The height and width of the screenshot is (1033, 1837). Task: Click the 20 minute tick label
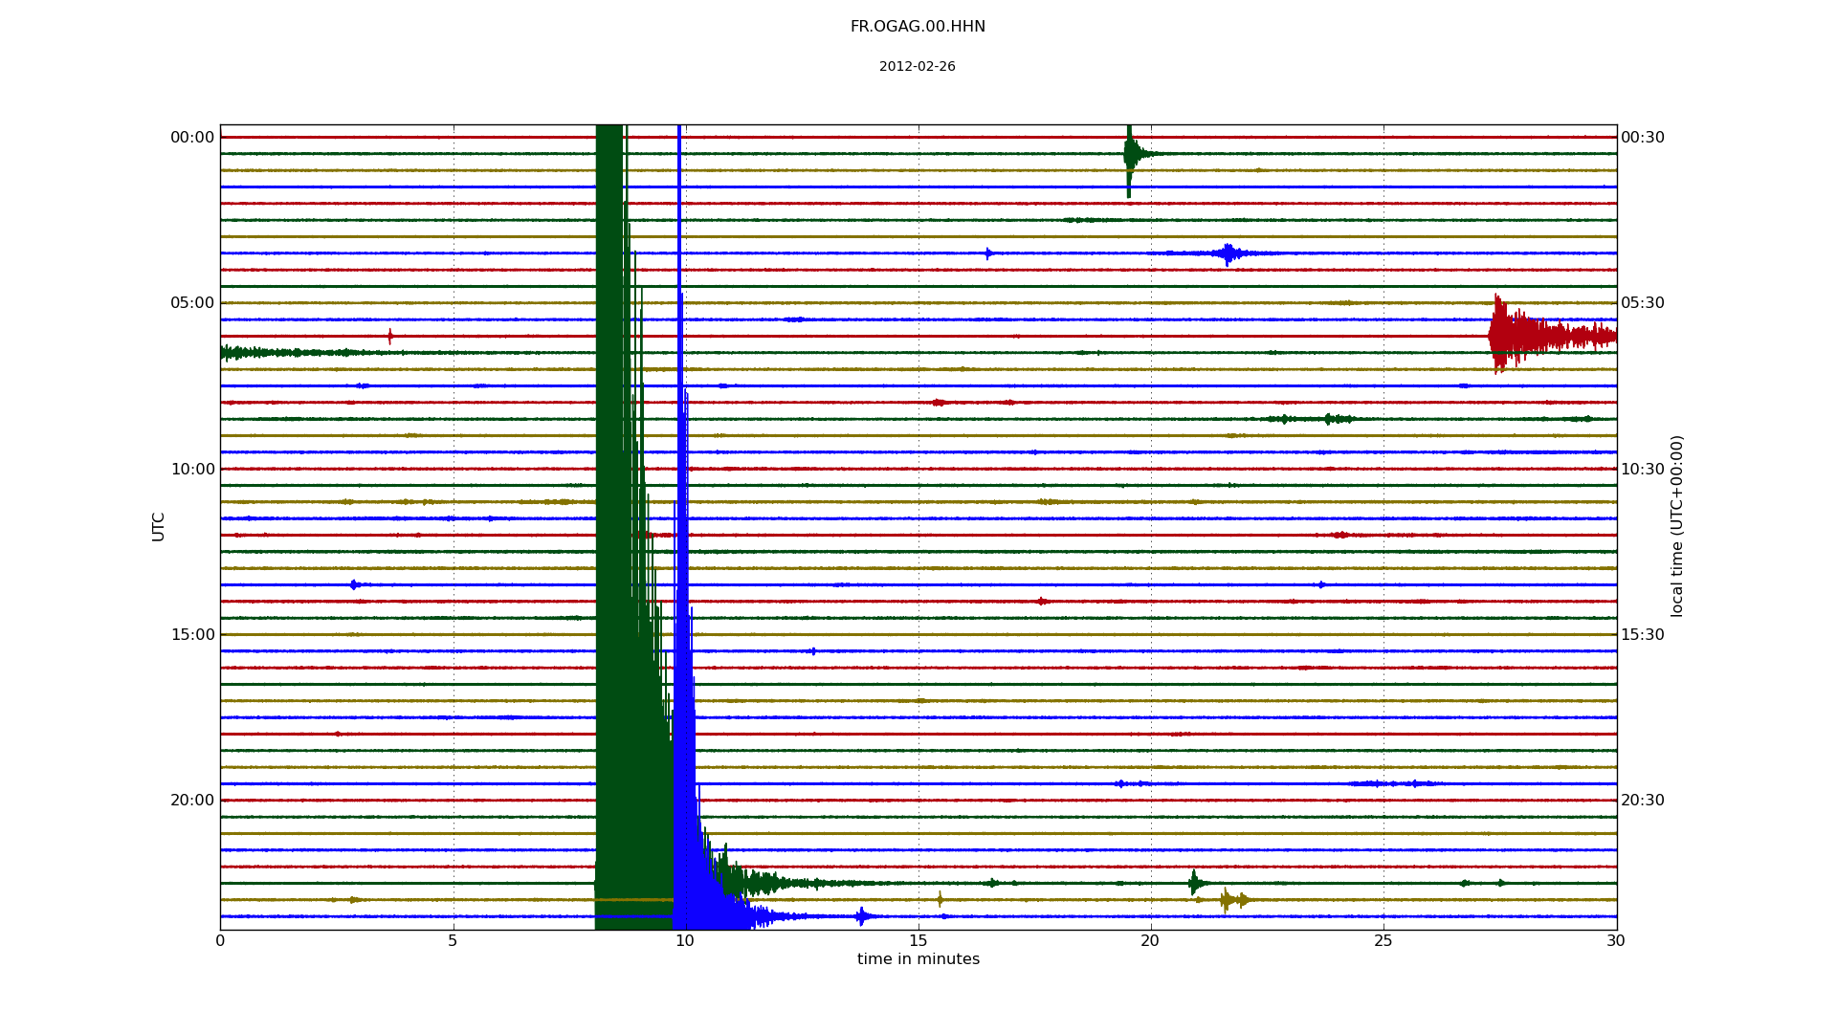tap(1150, 941)
